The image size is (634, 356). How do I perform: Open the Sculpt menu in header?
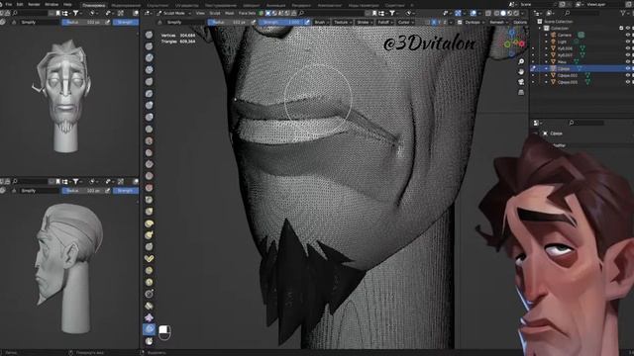coord(215,13)
